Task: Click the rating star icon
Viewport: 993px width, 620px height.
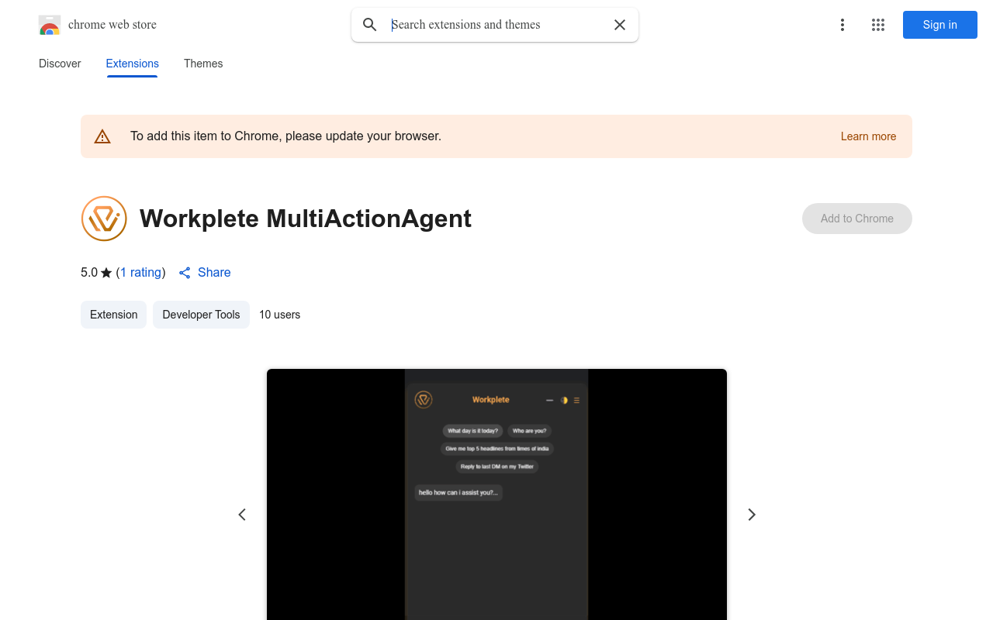Action: pyautogui.click(x=106, y=273)
